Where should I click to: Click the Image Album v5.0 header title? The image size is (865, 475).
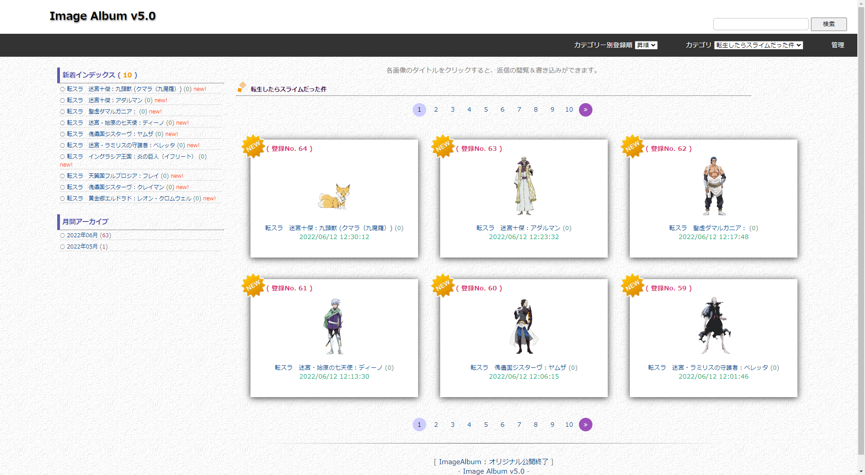pos(102,16)
